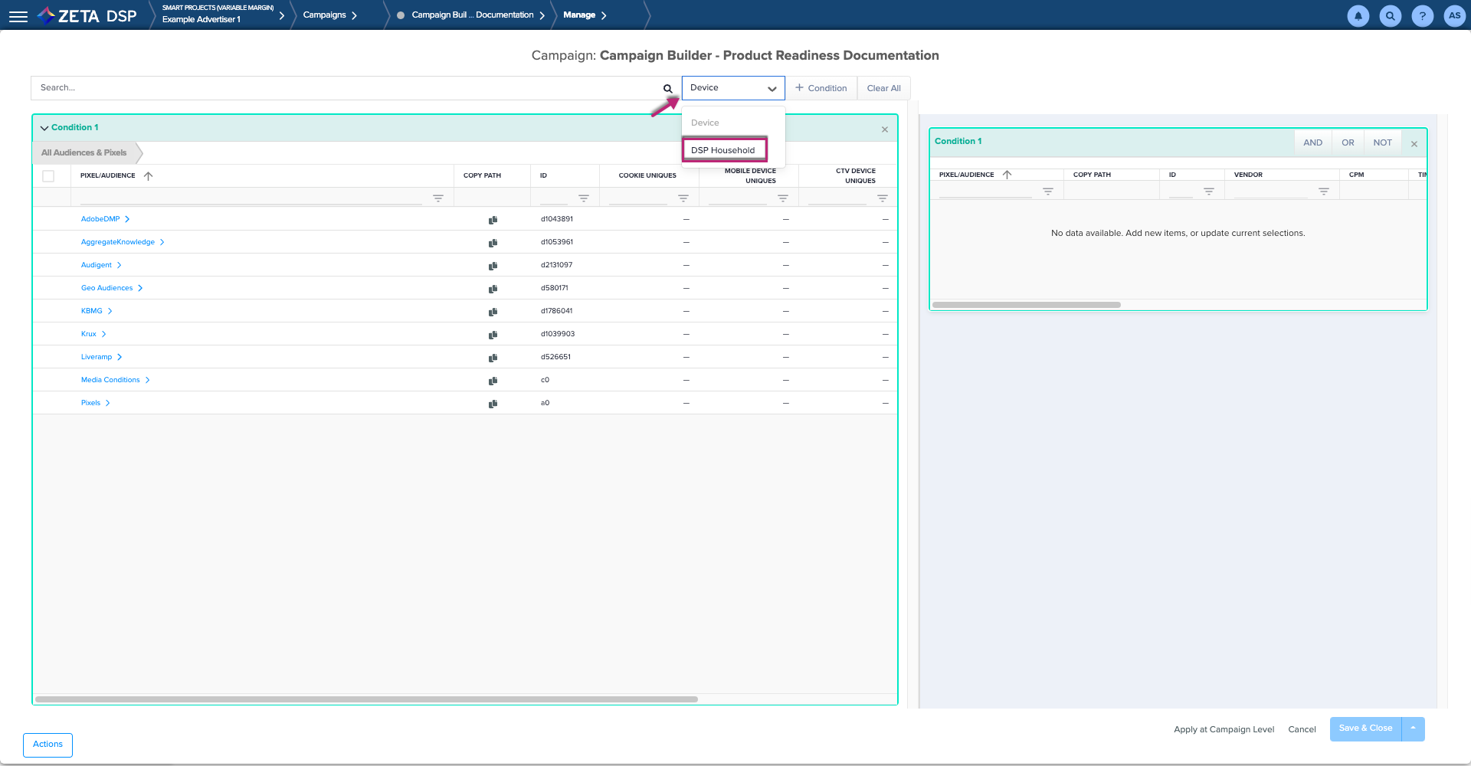The width and height of the screenshot is (1471, 766).
Task: Click the copy path icon for Liveramp
Action: (493, 358)
